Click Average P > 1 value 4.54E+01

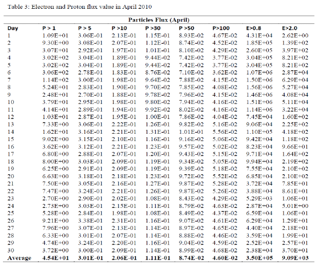point(56,258)
